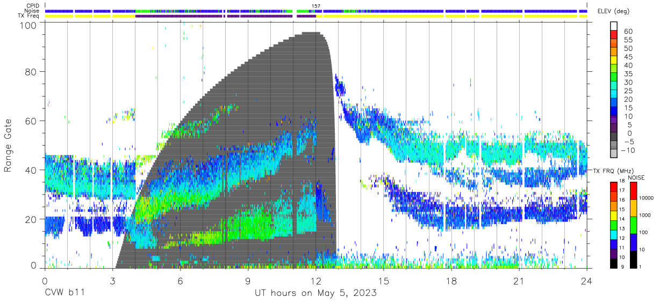Click UT hour axis tick label 9
The width and height of the screenshot is (660, 304).
[x=248, y=280]
